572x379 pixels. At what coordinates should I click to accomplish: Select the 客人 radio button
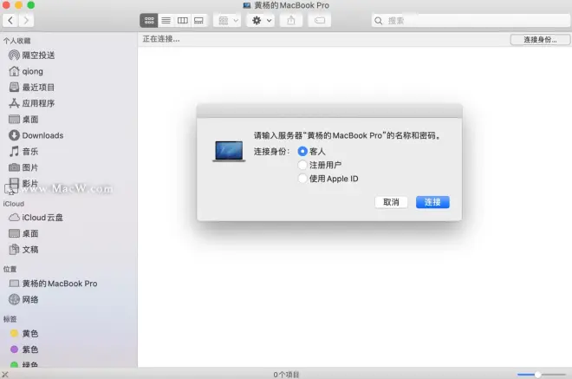(302, 151)
